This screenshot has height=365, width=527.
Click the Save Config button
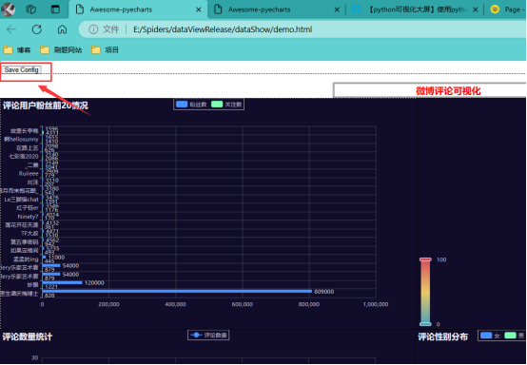22,69
